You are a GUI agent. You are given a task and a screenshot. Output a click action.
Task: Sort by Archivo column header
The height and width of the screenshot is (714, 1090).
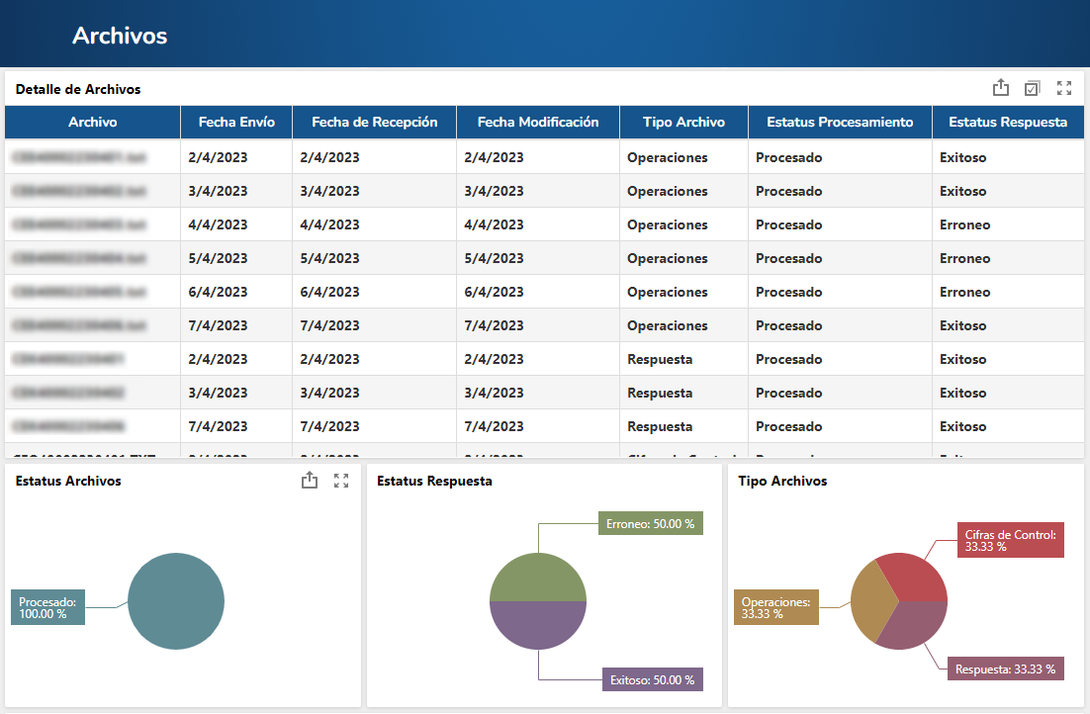pos(92,123)
